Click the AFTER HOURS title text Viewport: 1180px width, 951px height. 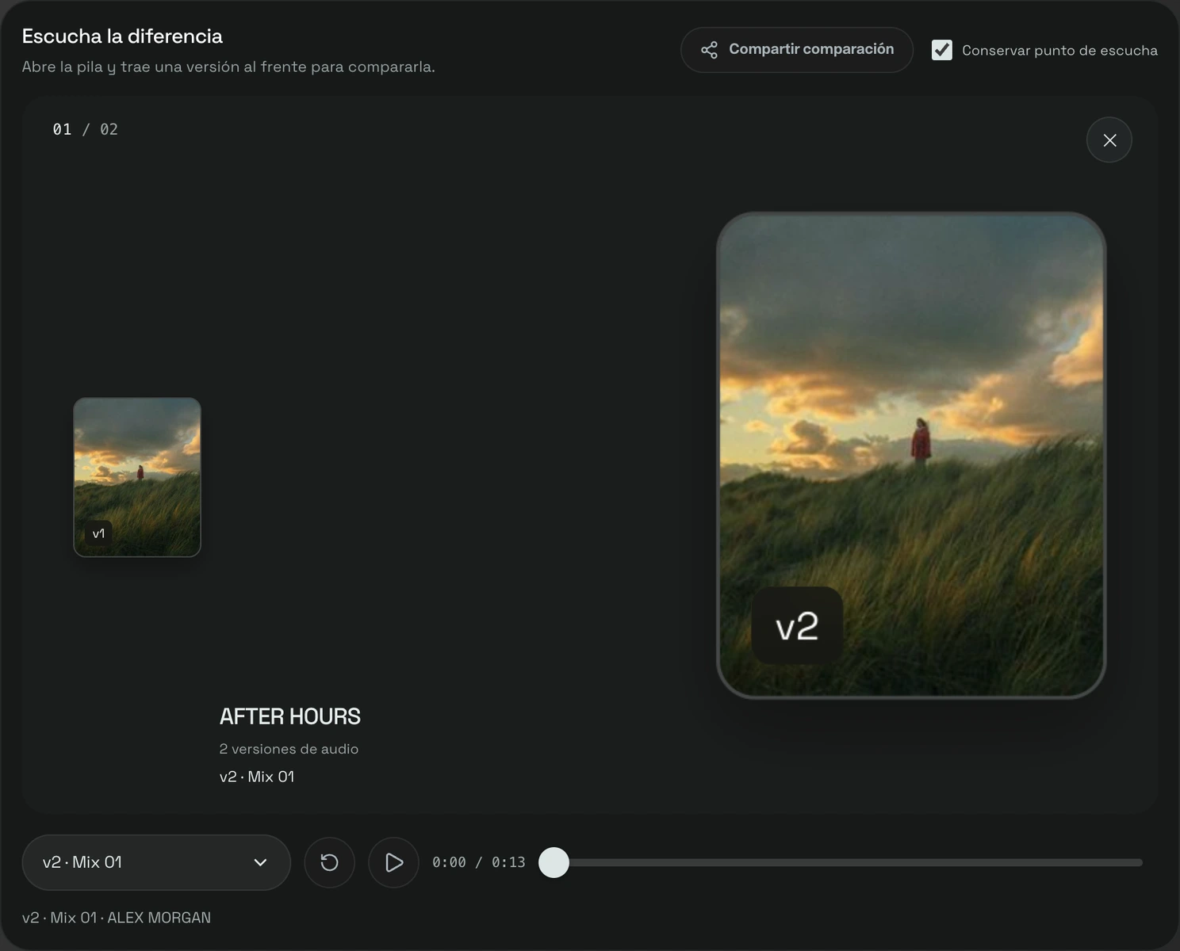(x=290, y=716)
